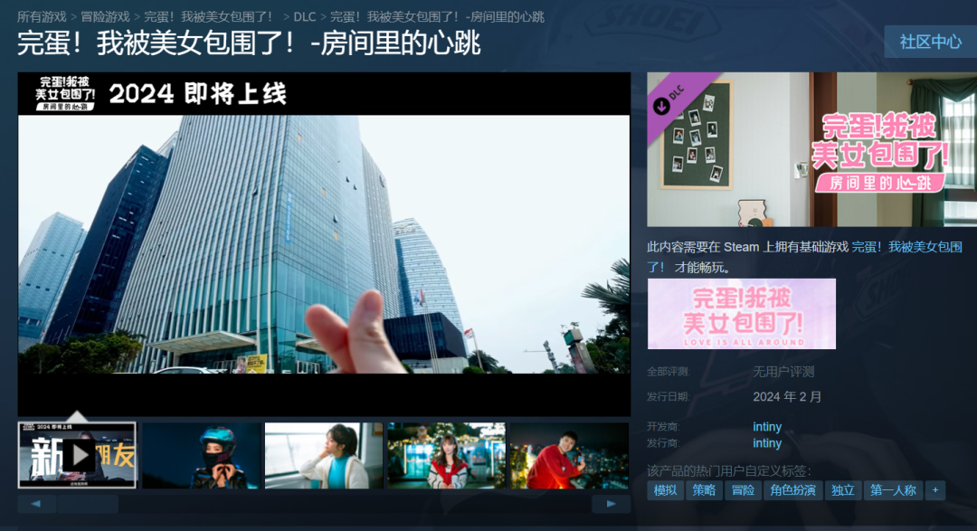Select the motorcycle helmet girl screenshot thumbnail
This screenshot has height=531, width=977.
pos(201,456)
